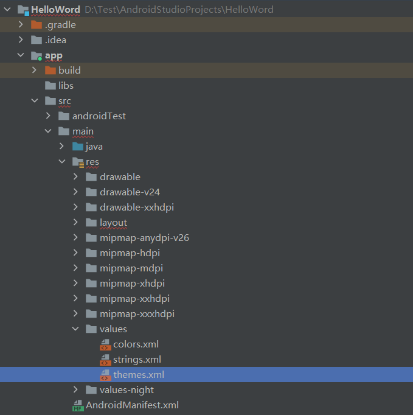This screenshot has height=415, width=413.
Task: Click the app module folder icon
Action: [36, 55]
